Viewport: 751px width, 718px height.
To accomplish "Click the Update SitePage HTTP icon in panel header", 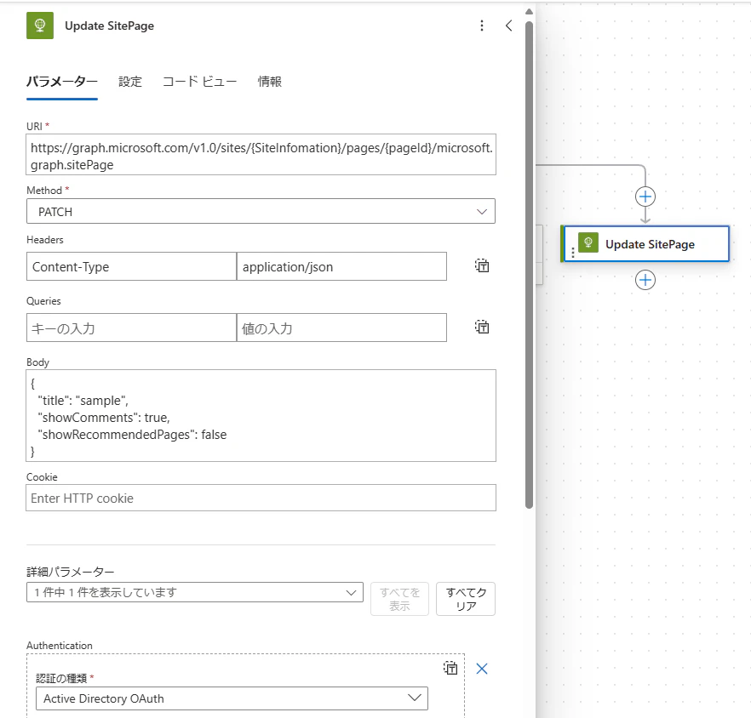I will [40, 26].
